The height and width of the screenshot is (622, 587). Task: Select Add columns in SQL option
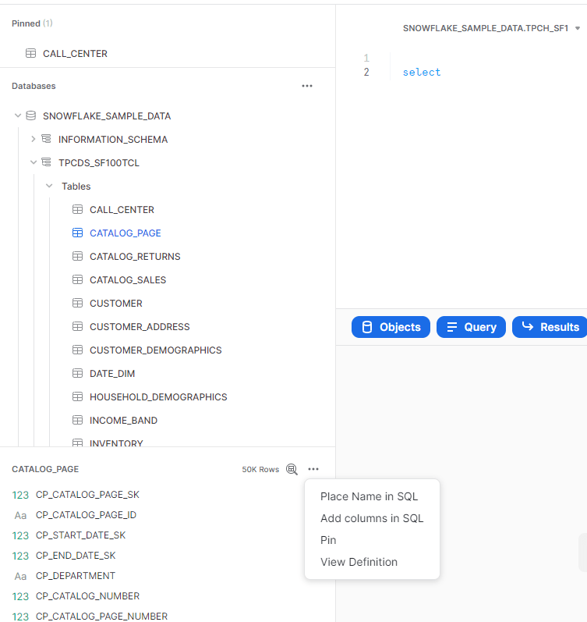(372, 518)
